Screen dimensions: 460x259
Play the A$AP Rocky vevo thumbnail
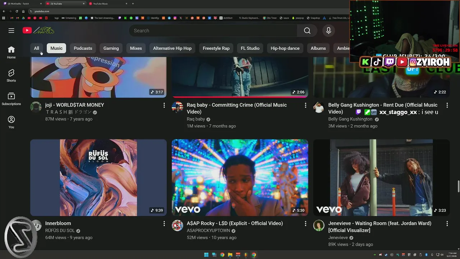(x=240, y=178)
